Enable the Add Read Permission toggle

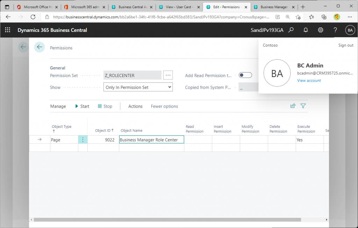245,75
